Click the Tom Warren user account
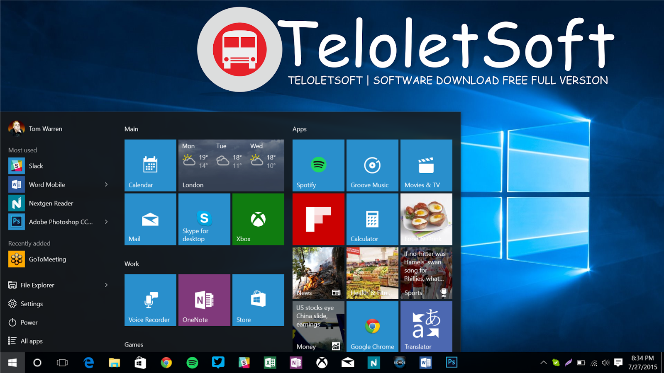The width and height of the screenshot is (664, 373). (x=36, y=128)
